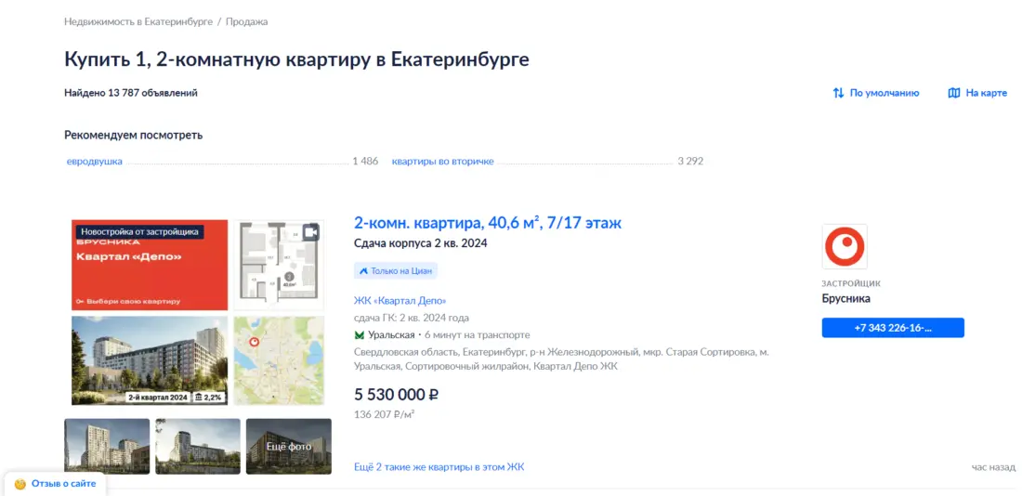The image size is (1022, 496).
Task: Expand Ещё 2 такие же квартиры link
Action: coord(439,467)
